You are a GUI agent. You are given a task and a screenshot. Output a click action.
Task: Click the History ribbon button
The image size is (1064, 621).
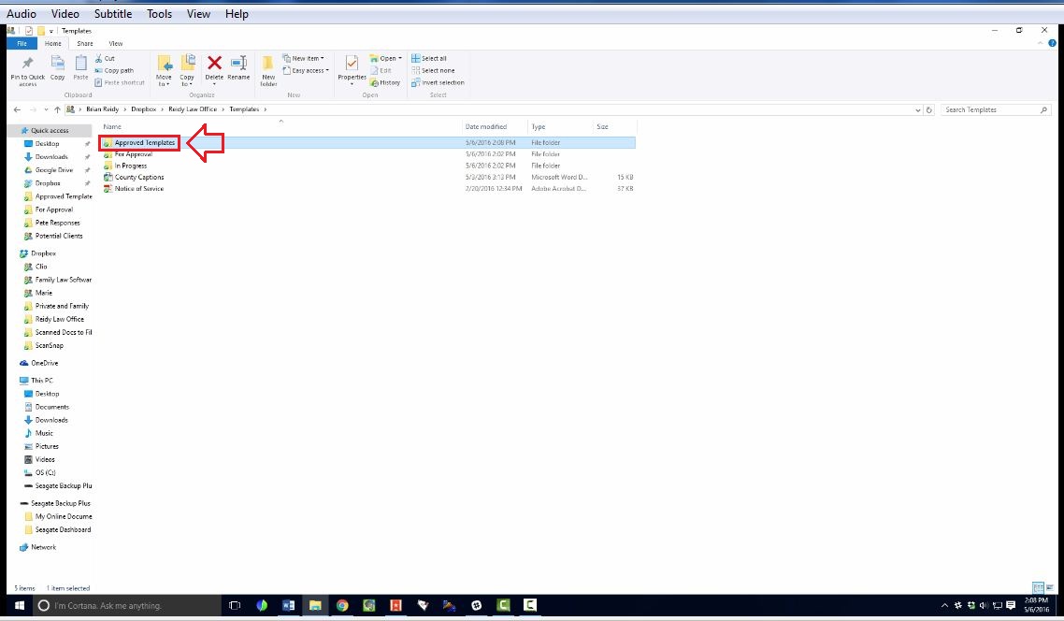pos(385,83)
